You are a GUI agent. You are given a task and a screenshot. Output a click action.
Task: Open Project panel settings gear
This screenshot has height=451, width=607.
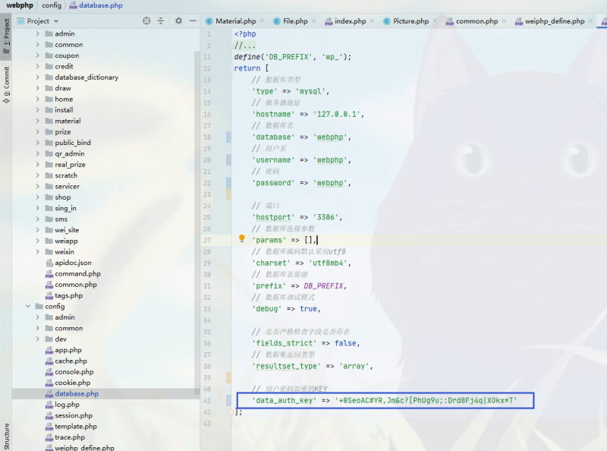coord(177,20)
